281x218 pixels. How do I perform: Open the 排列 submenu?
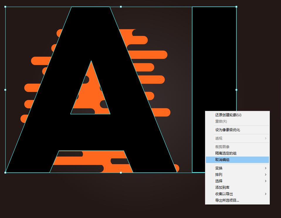point(237,174)
